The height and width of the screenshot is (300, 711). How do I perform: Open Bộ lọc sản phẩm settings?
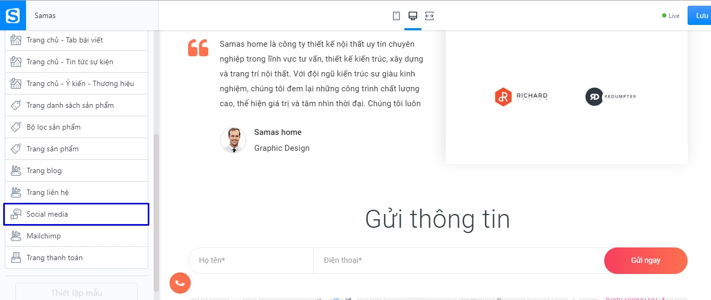(x=77, y=127)
